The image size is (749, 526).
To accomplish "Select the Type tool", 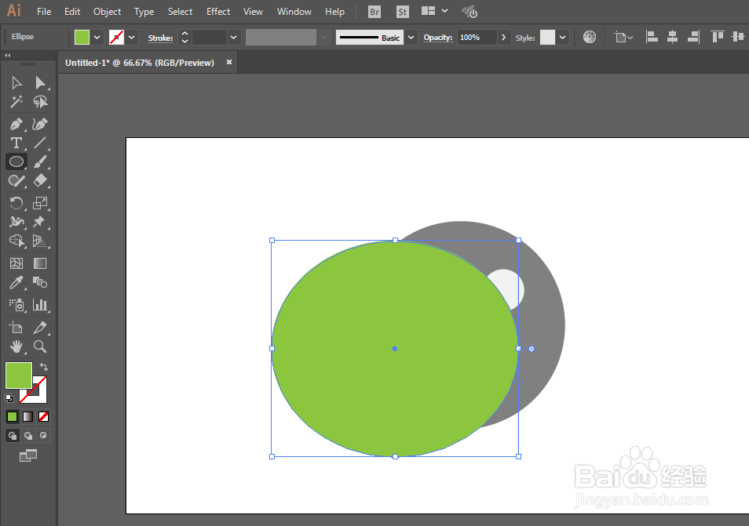I will (x=16, y=143).
